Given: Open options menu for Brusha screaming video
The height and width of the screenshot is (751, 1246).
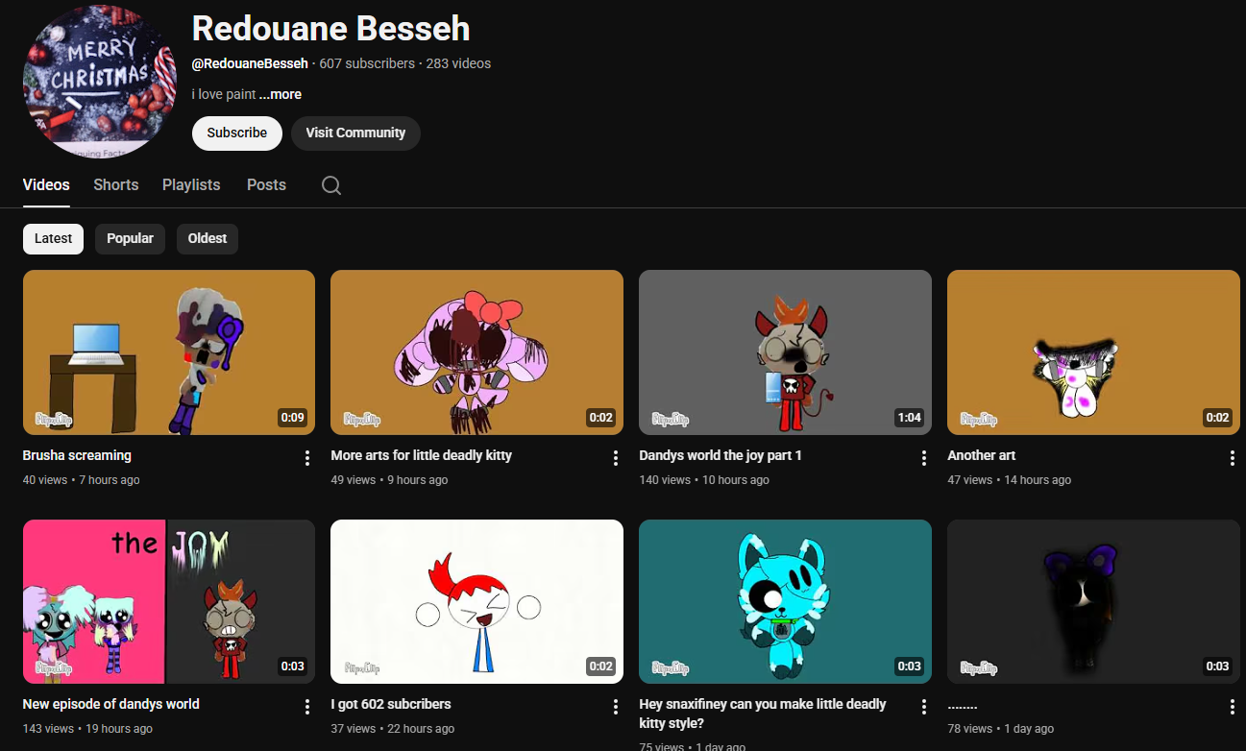Looking at the screenshot, I should point(307,458).
